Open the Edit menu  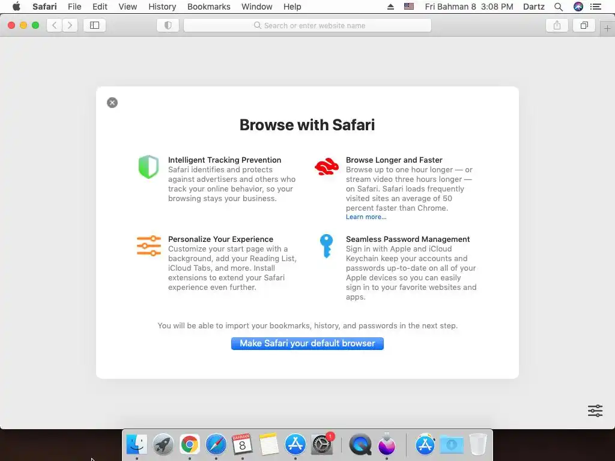(x=100, y=7)
